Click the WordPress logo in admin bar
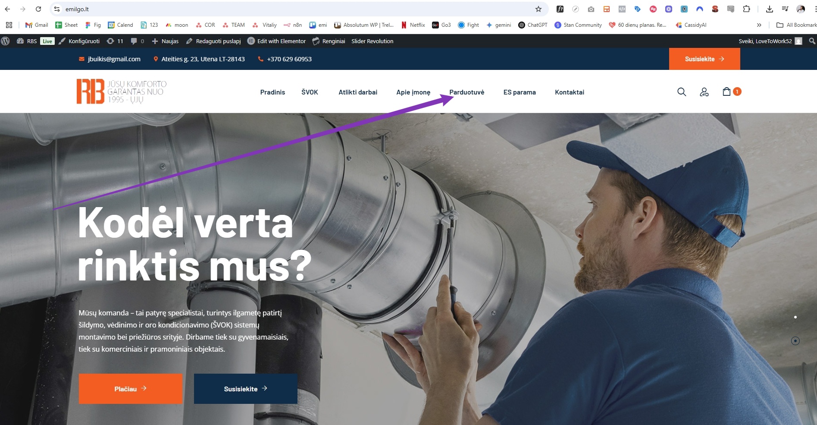817x425 pixels. click(x=6, y=41)
